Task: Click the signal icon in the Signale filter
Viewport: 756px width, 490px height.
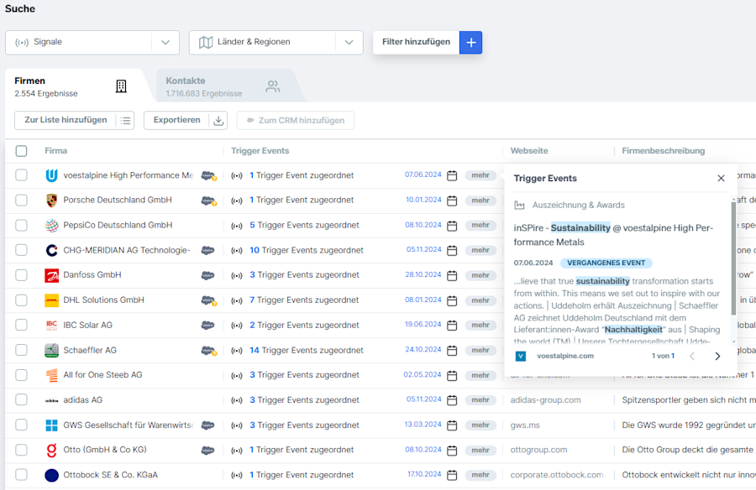Action: [20, 42]
